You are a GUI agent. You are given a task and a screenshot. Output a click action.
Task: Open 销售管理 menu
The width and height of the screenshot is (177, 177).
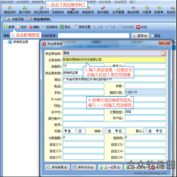pyautogui.click(x=38, y=2)
